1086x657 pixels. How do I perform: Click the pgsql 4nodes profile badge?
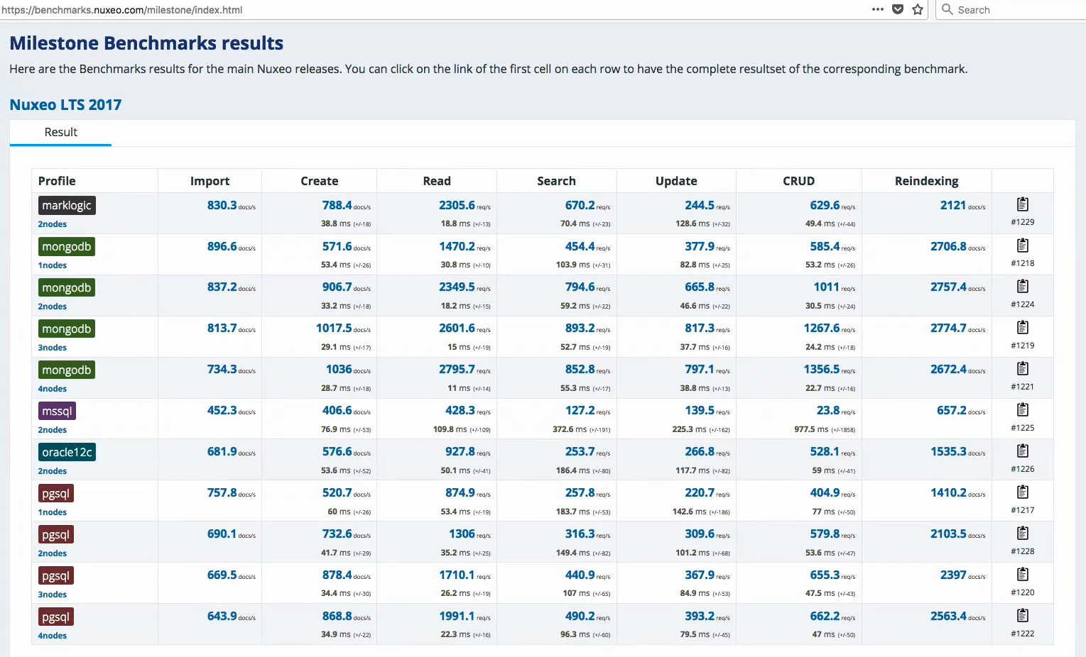click(55, 617)
